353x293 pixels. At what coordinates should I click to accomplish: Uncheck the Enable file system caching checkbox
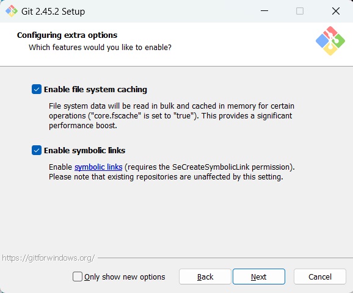point(37,89)
